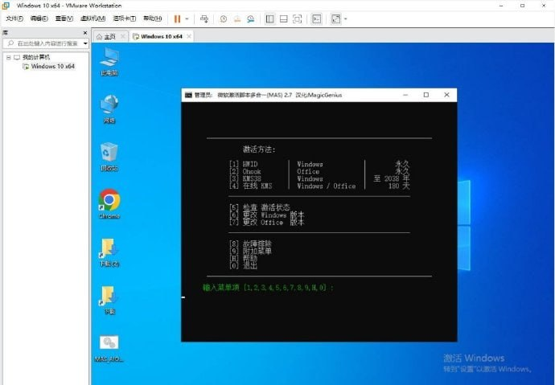This screenshot has width=555, height=385.
Task: Click the [0] 退出 line
Action: [x=243, y=265]
